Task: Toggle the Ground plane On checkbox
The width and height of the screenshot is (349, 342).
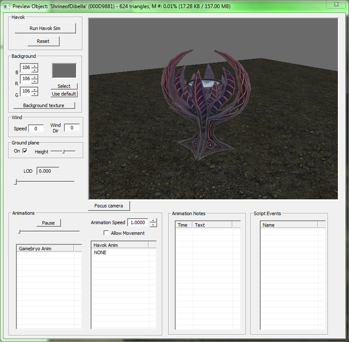Action: pyautogui.click(x=25, y=151)
